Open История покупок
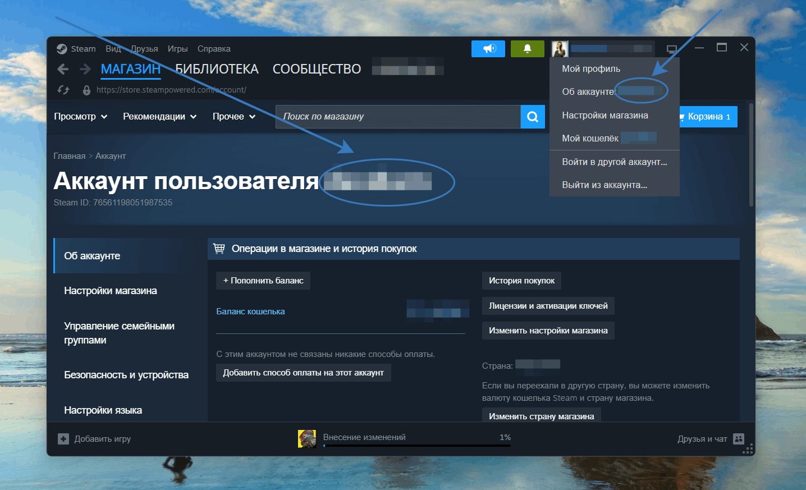The height and width of the screenshot is (490, 806). (x=521, y=281)
